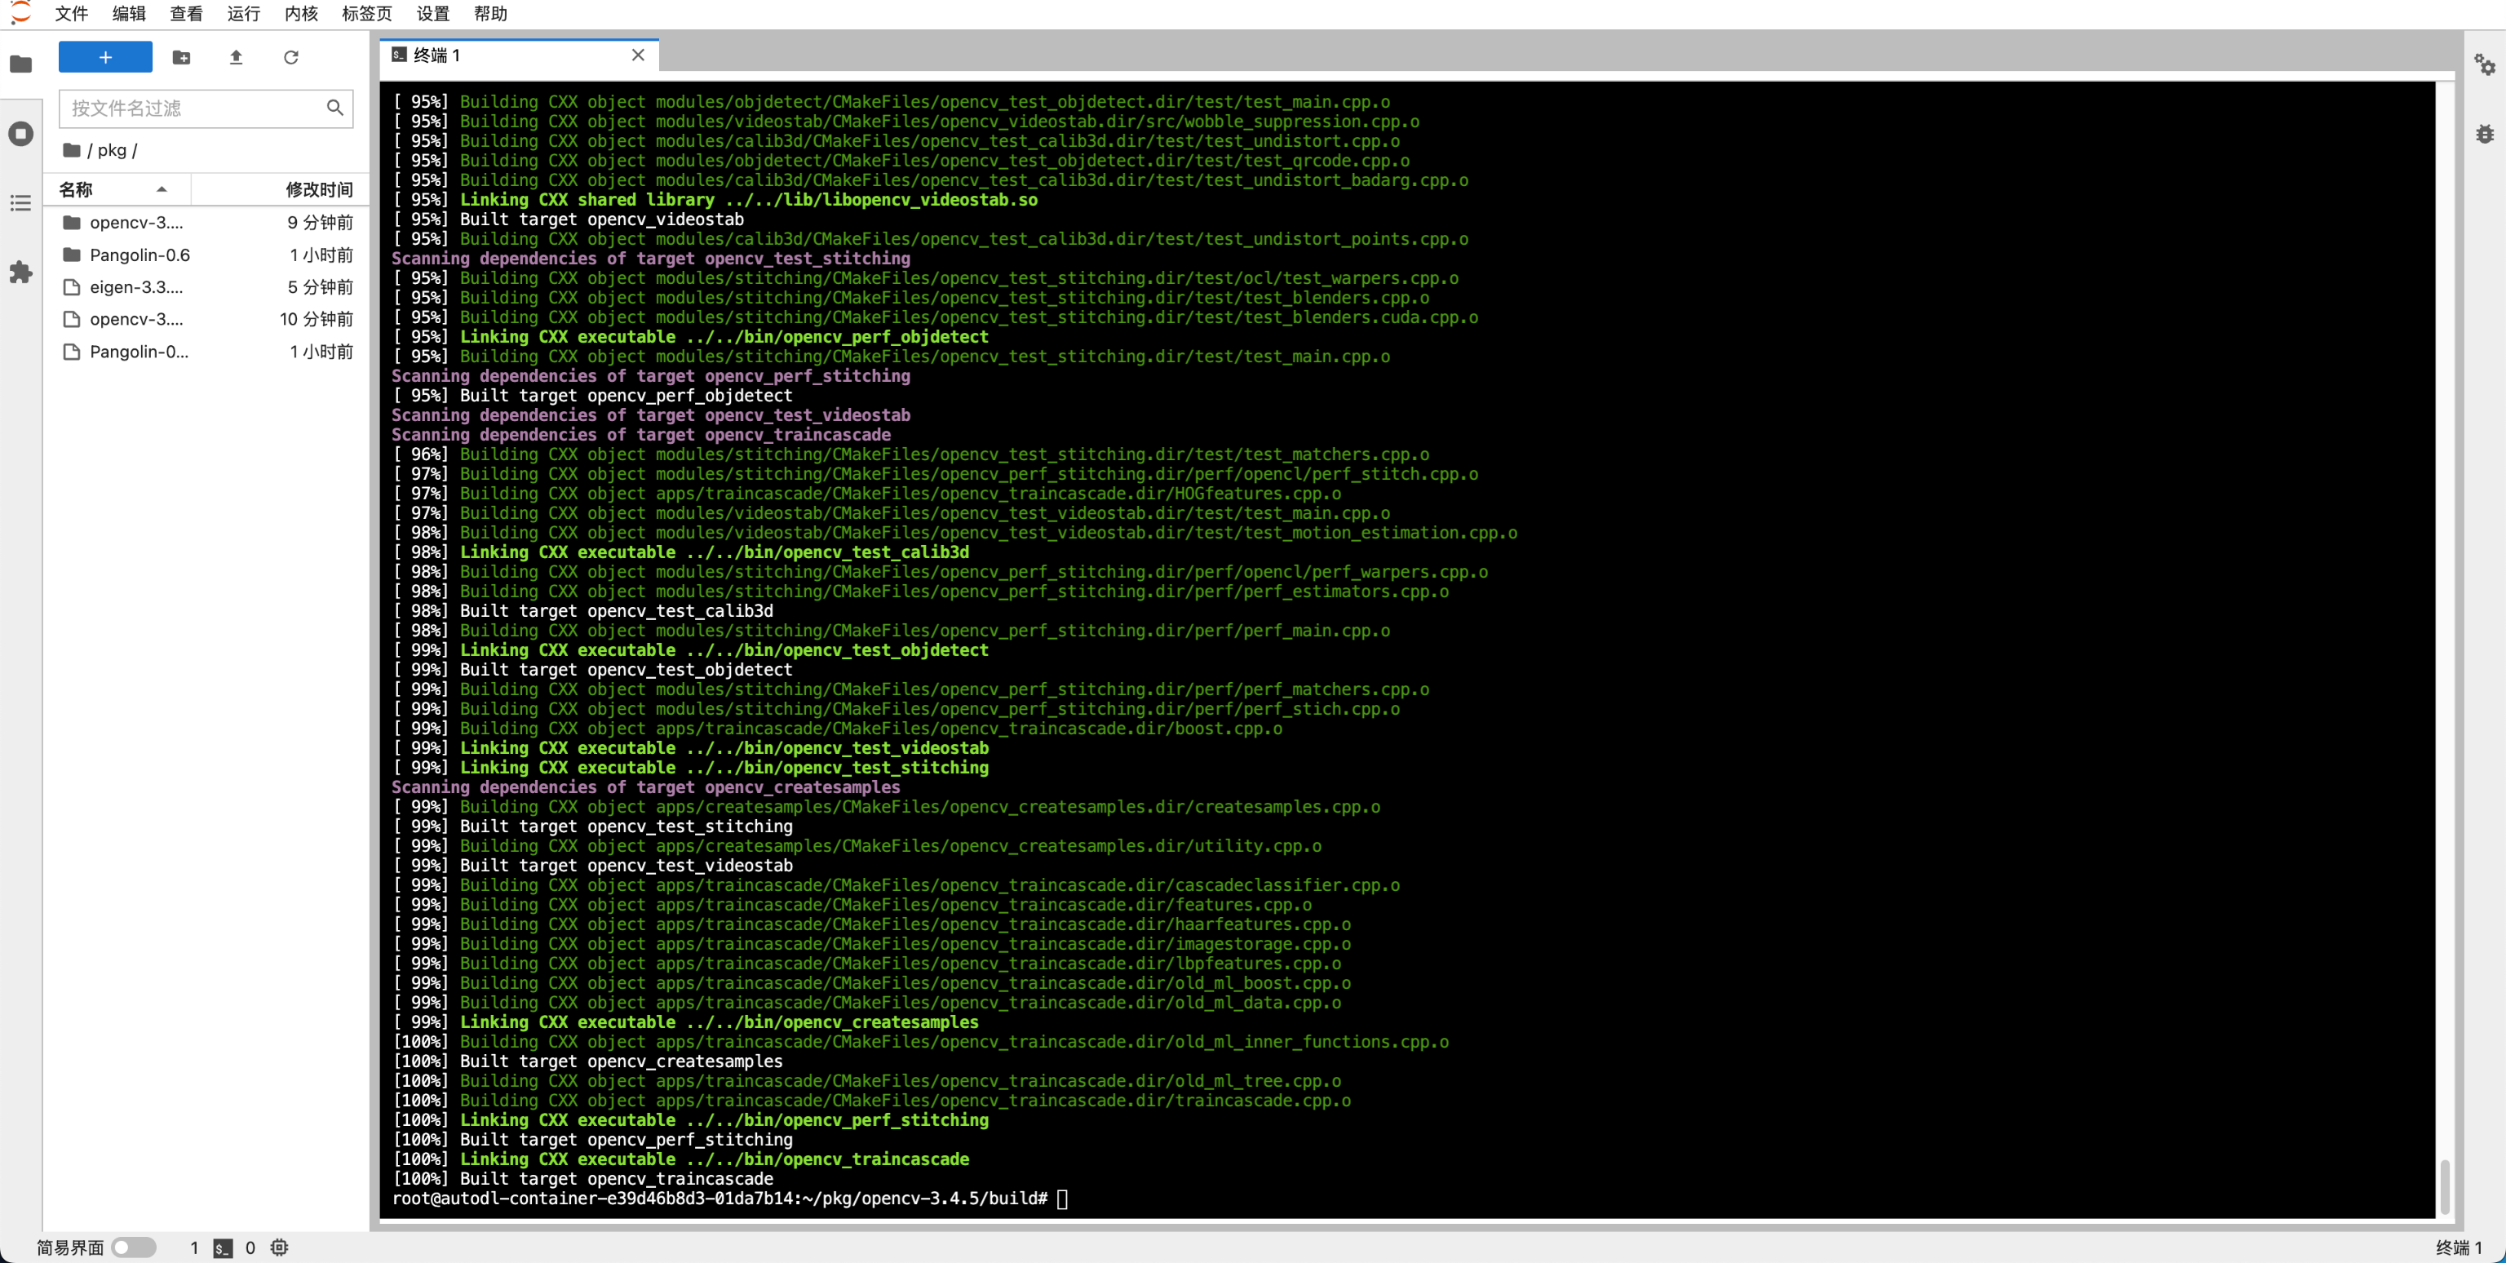Open the 运行 menu
The height and width of the screenshot is (1263, 2506).
pyautogui.click(x=244, y=14)
